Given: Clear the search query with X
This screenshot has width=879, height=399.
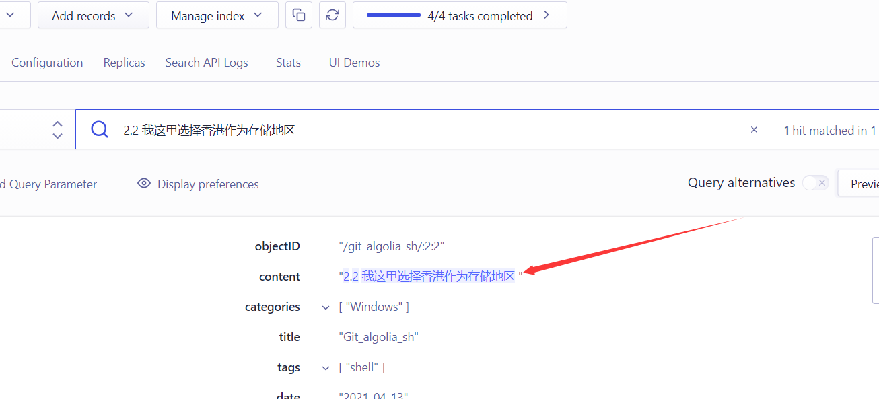Looking at the screenshot, I should coord(754,130).
